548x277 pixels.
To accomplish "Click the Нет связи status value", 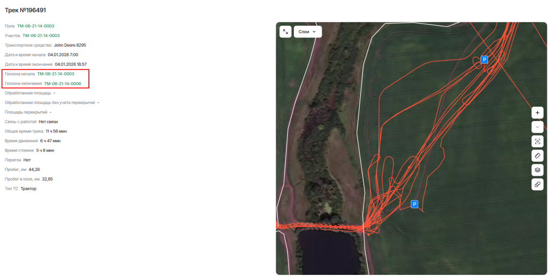I will tap(48, 122).
